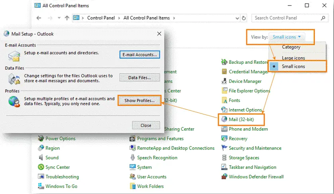Open the Windows Defender Firewall icon
This screenshot has width=334, height=194.
click(224, 177)
